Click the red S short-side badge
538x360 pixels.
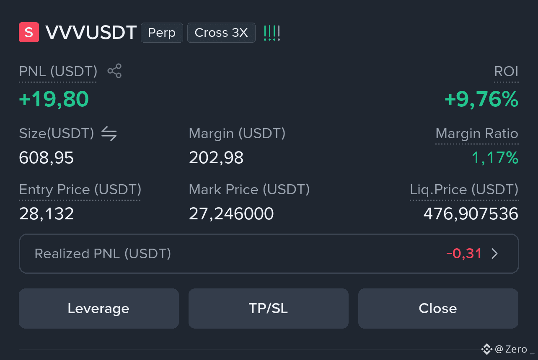[x=29, y=32]
